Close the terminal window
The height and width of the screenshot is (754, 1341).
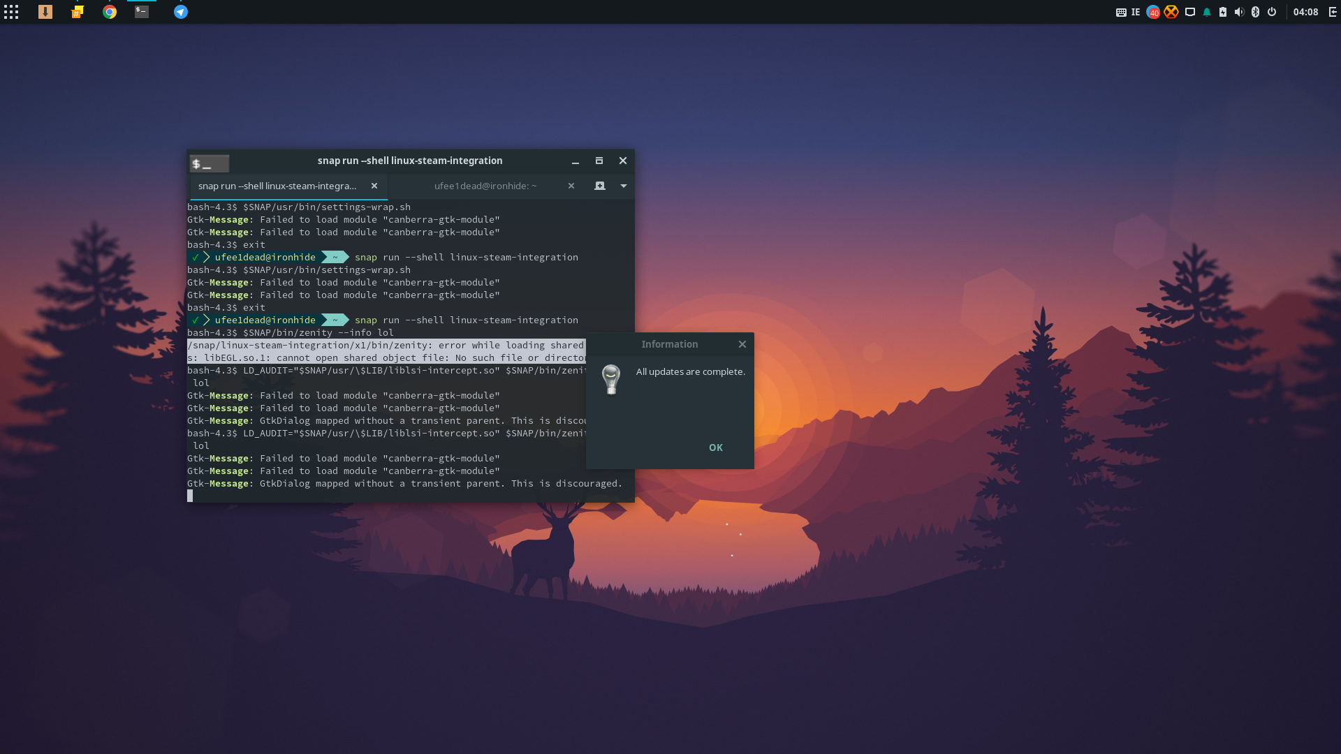tap(623, 161)
